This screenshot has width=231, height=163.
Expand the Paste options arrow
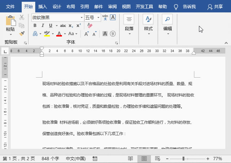11,35
